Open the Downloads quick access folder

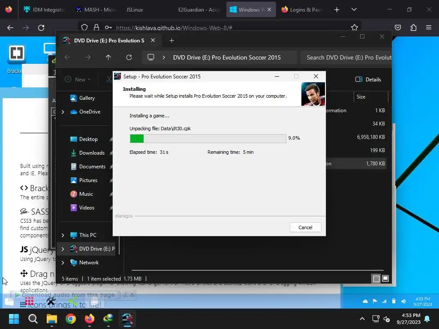tap(92, 153)
